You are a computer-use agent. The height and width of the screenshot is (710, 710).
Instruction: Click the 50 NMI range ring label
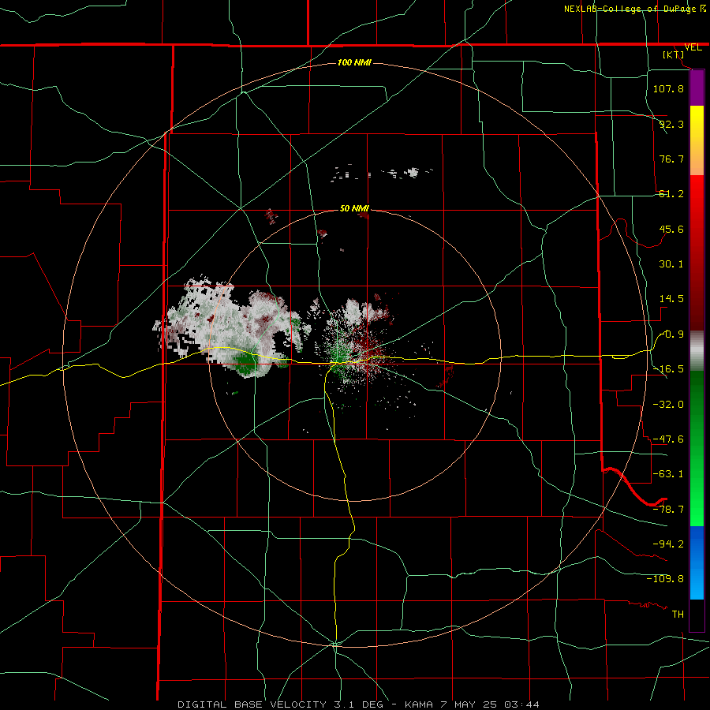[x=354, y=208]
